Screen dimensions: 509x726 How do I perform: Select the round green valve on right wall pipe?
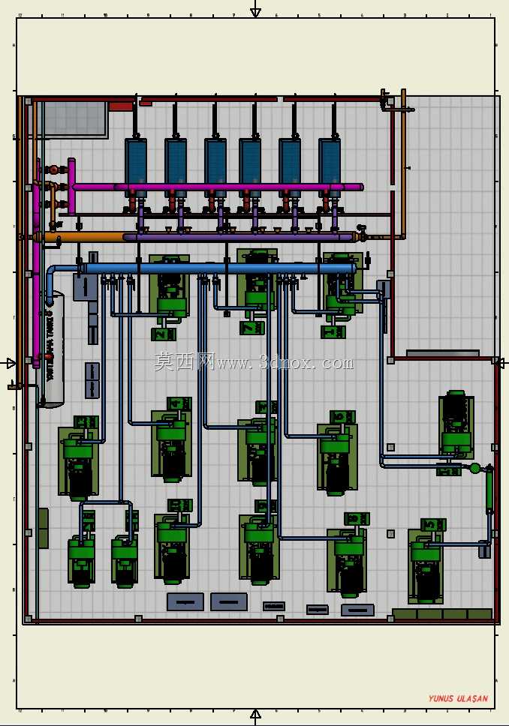tap(474, 468)
